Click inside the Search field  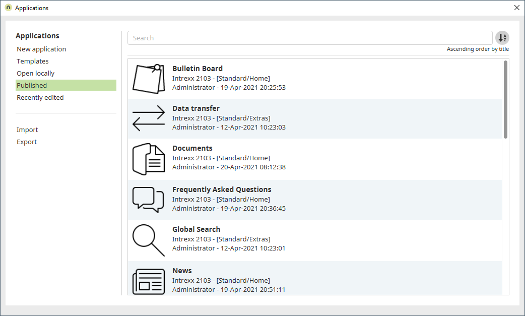point(309,38)
